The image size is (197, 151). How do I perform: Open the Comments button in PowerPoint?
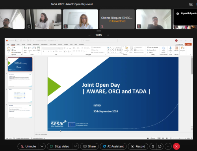[x=179, y=45]
